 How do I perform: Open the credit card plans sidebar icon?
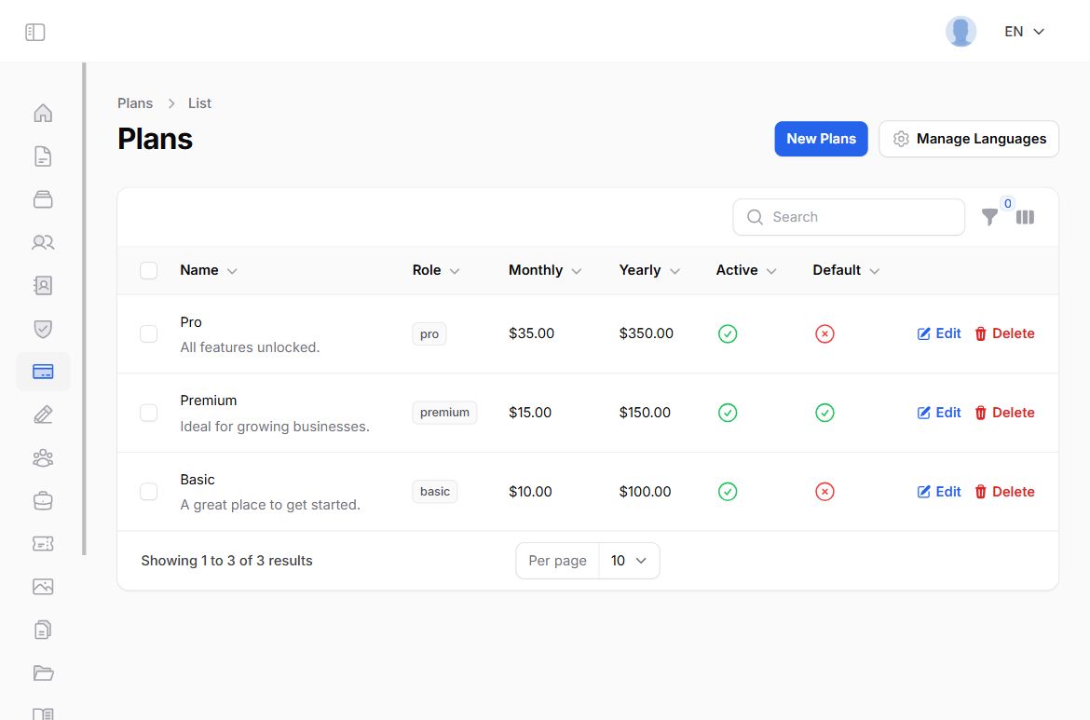tap(43, 372)
